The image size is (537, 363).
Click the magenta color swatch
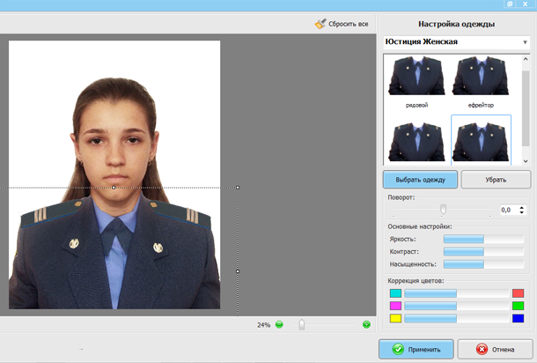pyautogui.click(x=395, y=306)
